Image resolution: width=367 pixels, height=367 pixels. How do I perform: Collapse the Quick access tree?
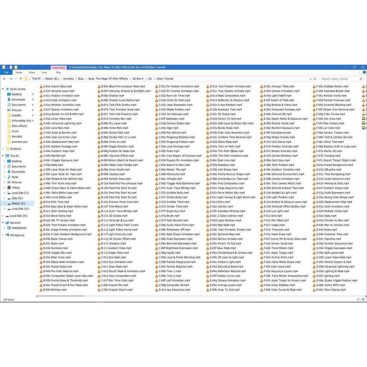click(x=3, y=89)
